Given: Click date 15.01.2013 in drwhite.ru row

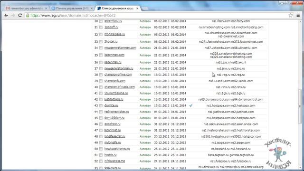Looking at the screenshot, I should [x=161, y=105].
